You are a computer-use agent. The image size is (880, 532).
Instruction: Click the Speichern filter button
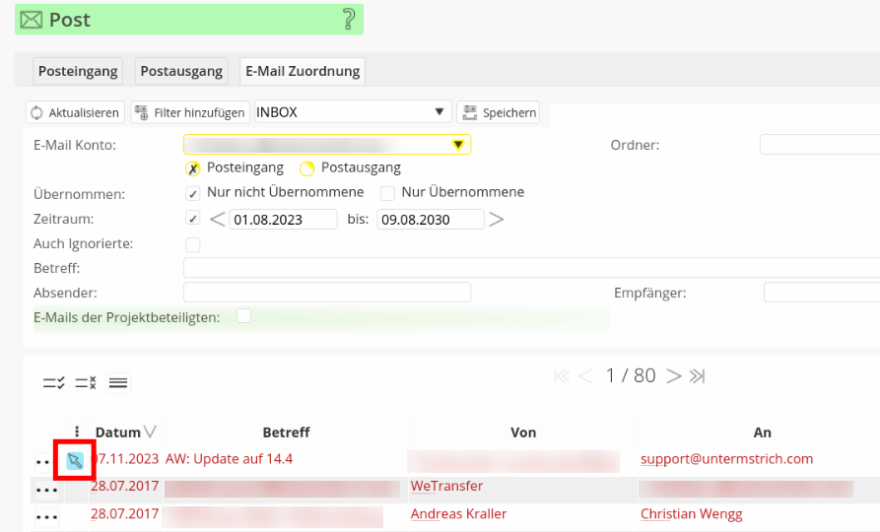[x=499, y=112]
